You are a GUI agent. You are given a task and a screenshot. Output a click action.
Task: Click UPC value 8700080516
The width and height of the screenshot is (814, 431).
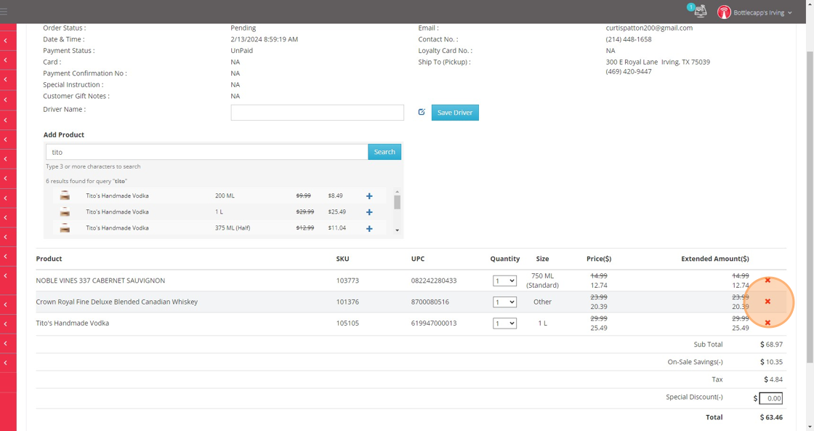coord(430,302)
